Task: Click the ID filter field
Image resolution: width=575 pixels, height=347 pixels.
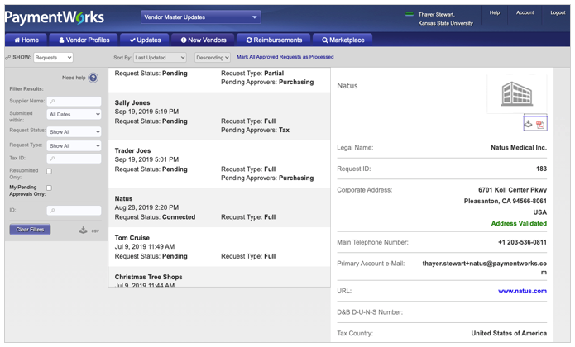Action: tap(74, 210)
